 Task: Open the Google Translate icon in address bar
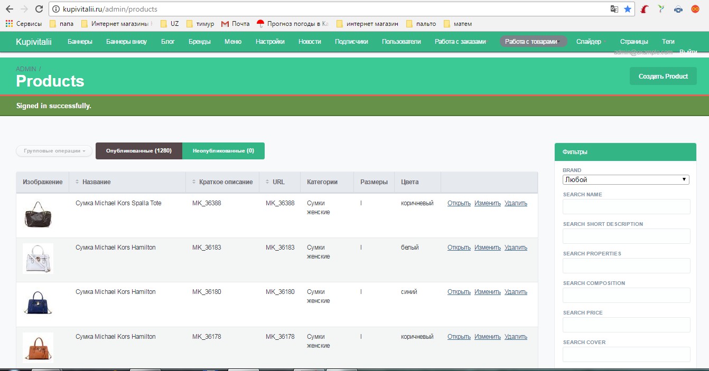[x=614, y=9]
